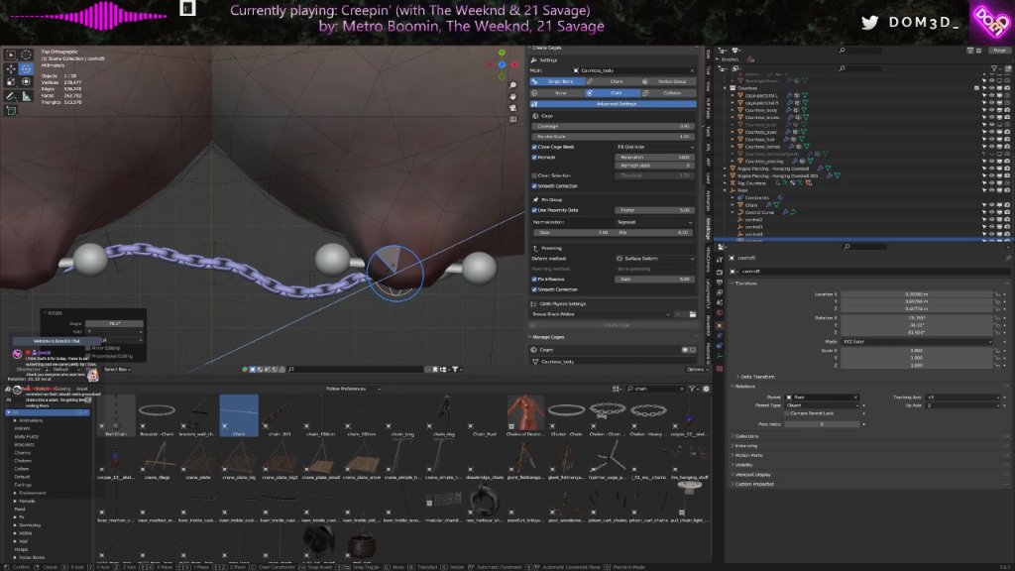Image resolution: width=1015 pixels, height=571 pixels.
Task: Toggle the camera view icon in viewport
Action: (512, 107)
